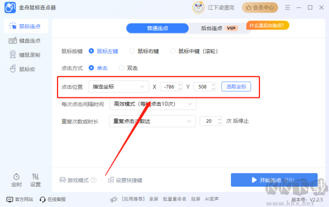This screenshot has width=329, height=207.
Task: Decrease the Y coordinate stepper
Action: 213,89
